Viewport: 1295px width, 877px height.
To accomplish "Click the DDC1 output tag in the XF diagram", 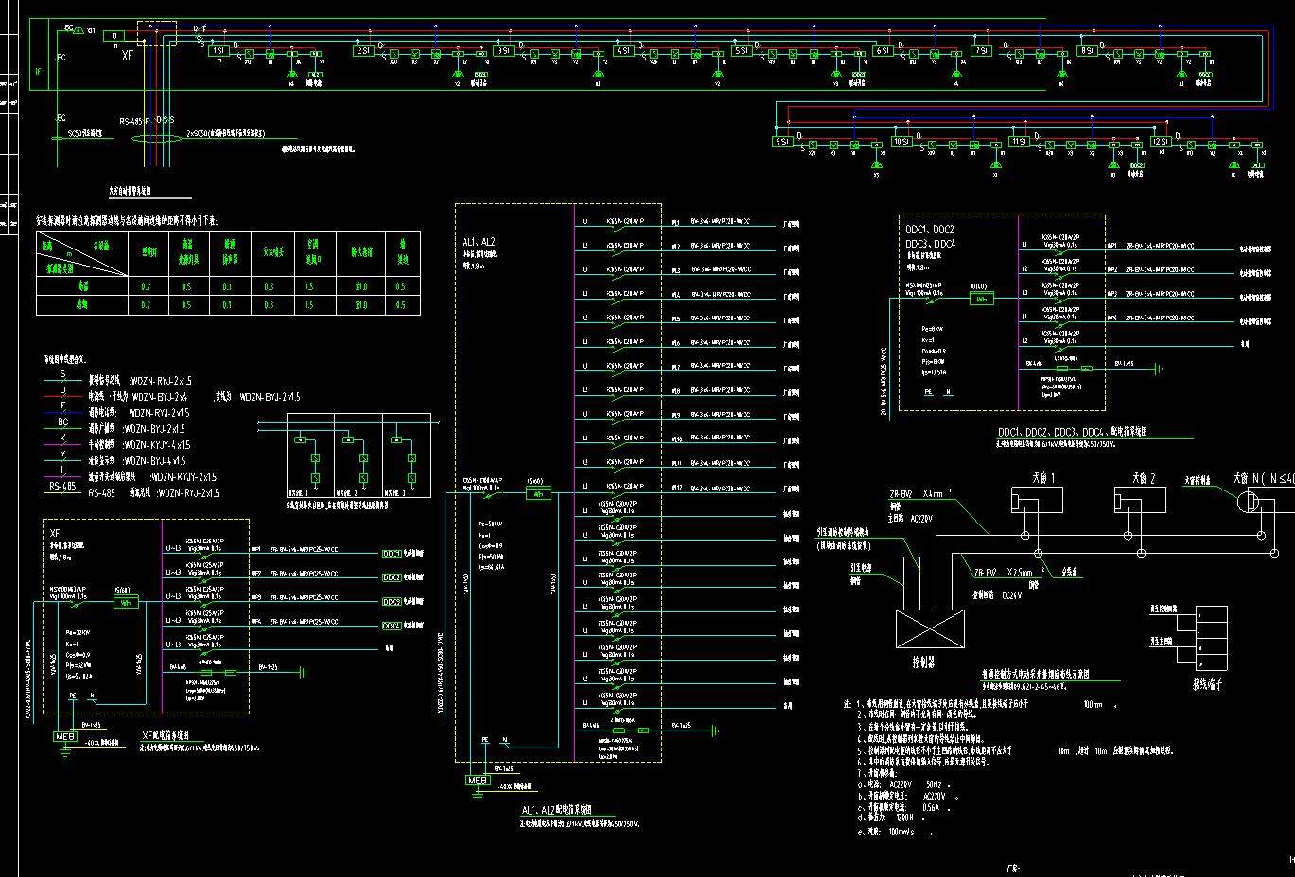I will pyautogui.click(x=392, y=553).
